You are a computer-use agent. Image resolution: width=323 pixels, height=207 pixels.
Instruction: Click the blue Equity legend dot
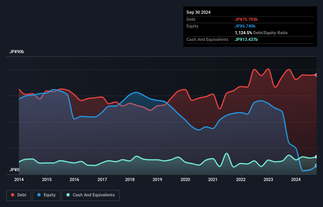(39, 195)
